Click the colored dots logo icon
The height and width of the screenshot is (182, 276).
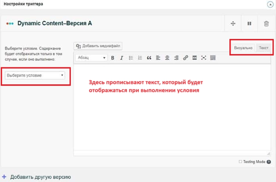point(10,23)
